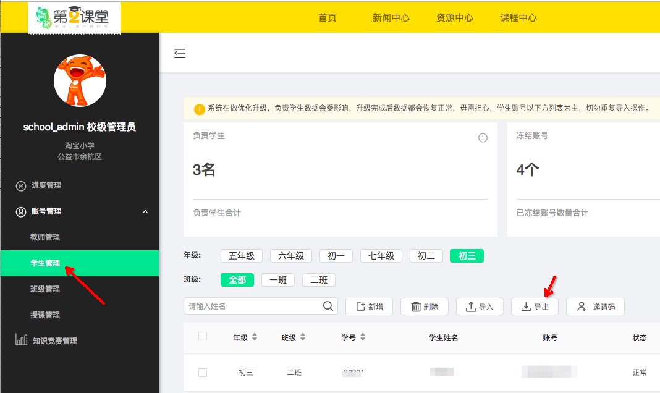
Task: Click the 邀请码 button
Action: click(x=595, y=306)
